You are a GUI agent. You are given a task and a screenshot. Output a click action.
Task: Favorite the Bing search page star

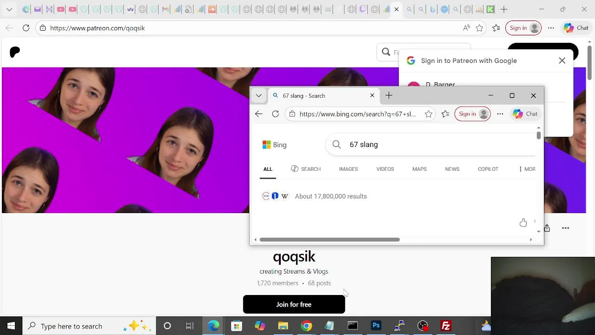428,114
